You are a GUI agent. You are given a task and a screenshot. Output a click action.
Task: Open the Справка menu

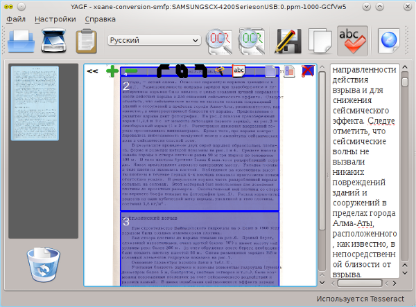100,19
